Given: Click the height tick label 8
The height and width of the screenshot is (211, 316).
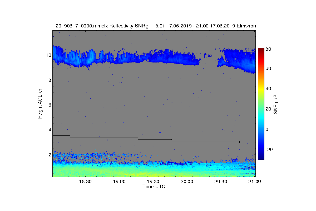Looking at the screenshot, I should [x=50, y=80].
